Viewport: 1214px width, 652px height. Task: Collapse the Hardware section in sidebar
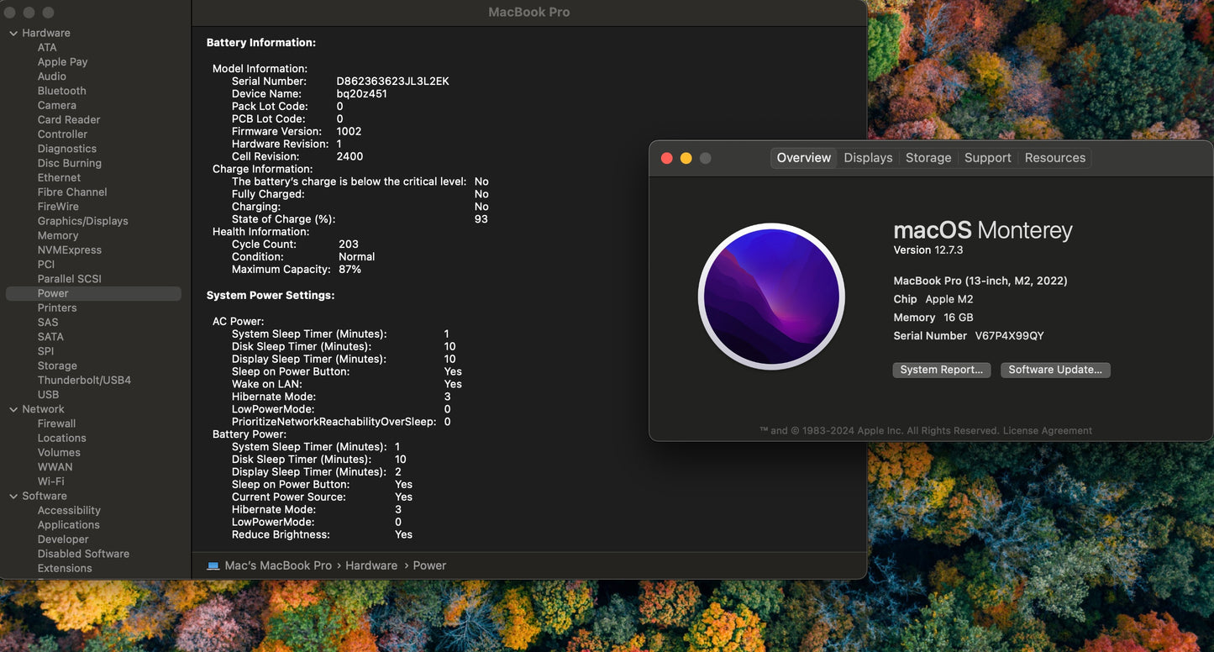pos(13,33)
